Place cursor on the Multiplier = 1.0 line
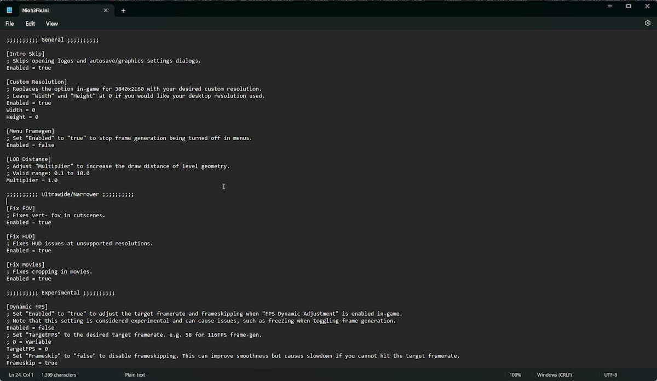This screenshot has height=381, width=657. pyautogui.click(x=32, y=180)
